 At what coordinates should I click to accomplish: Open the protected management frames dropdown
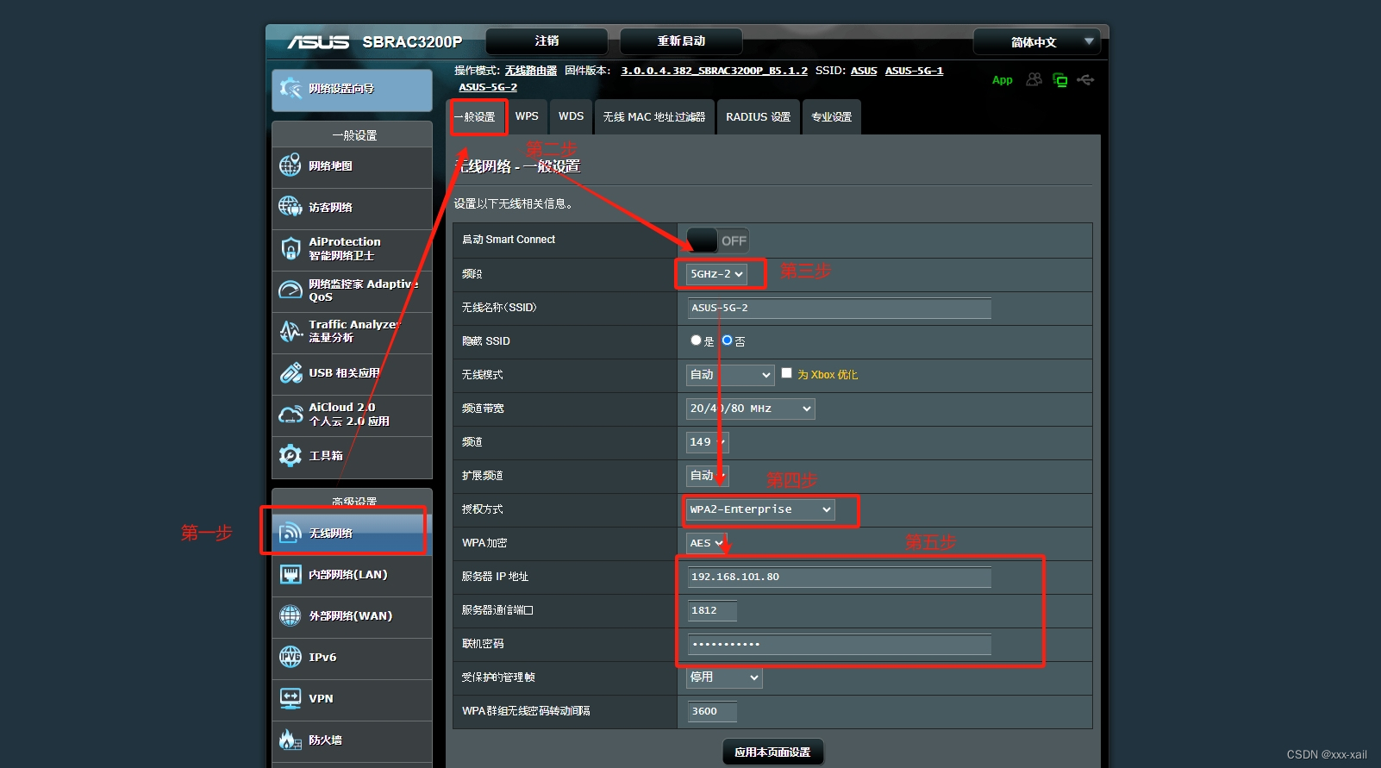724,677
